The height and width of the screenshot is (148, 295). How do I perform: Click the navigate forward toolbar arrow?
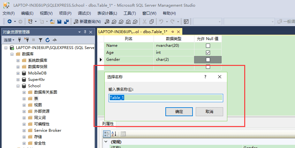tap(20, 22)
